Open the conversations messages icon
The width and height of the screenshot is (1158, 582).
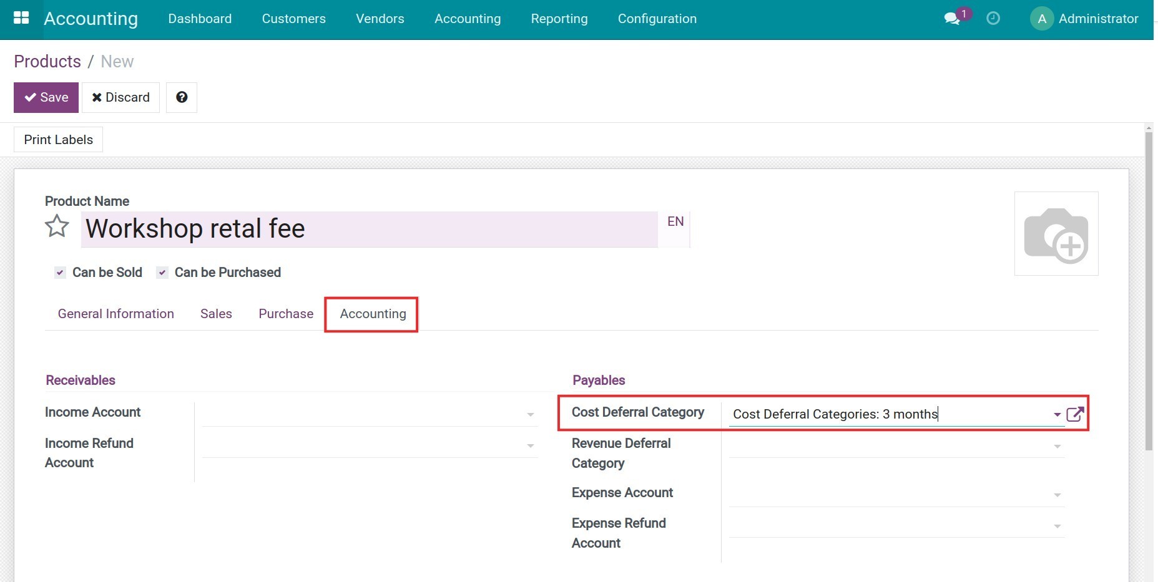click(x=952, y=19)
